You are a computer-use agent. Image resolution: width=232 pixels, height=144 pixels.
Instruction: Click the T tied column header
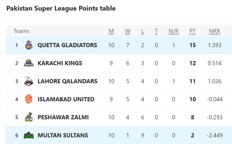(x=156, y=31)
